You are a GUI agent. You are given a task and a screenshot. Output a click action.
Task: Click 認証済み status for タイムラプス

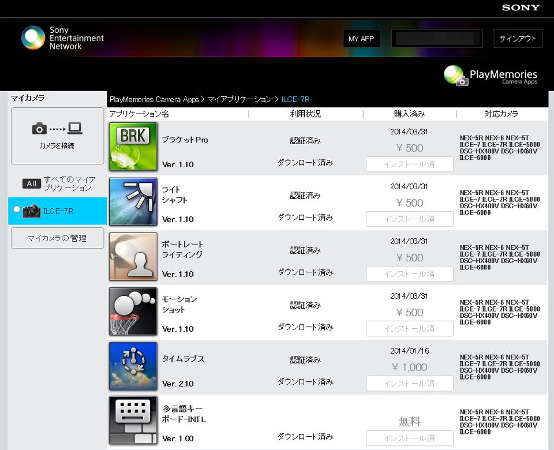305,360
